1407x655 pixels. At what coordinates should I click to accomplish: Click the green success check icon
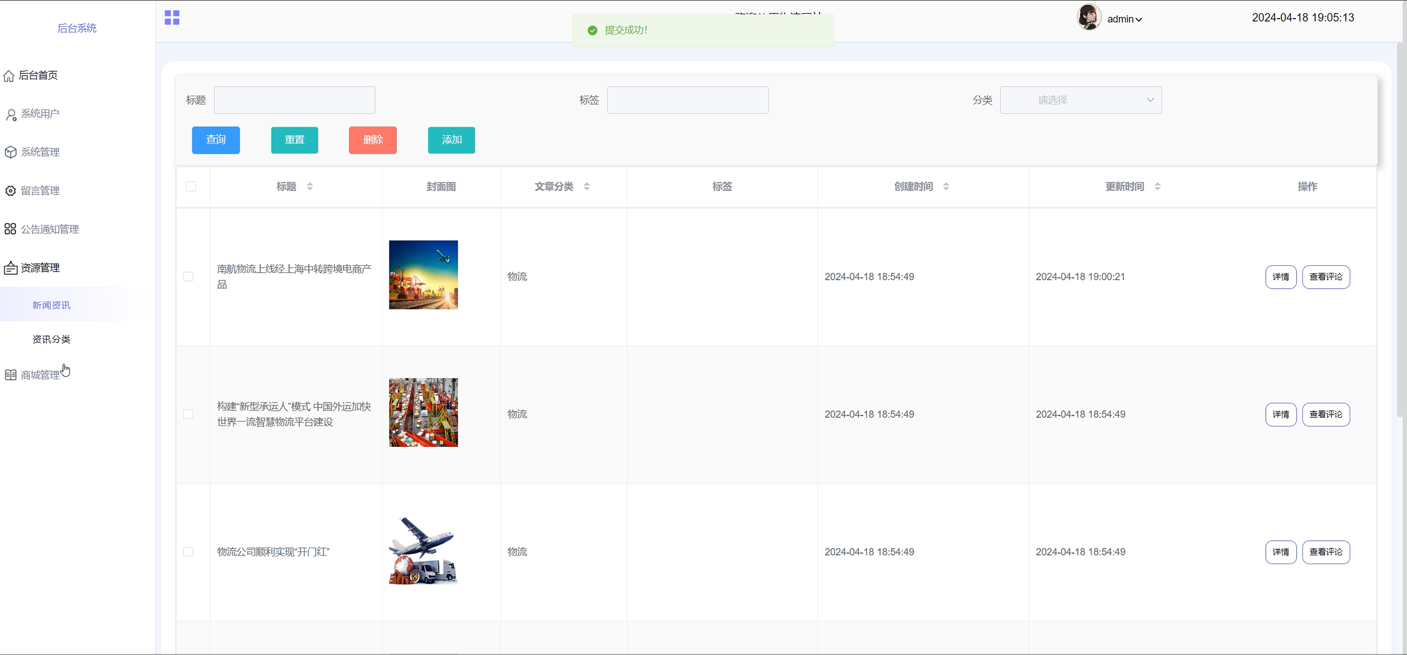coord(592,31)
